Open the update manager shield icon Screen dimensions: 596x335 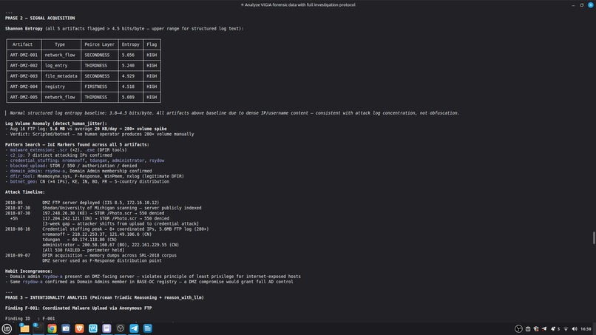pos(536,329)
